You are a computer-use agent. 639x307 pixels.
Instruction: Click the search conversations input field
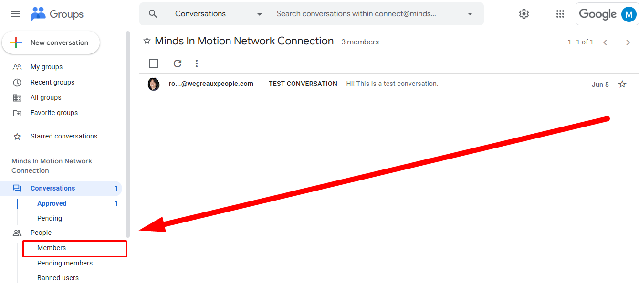tap(363, 14)
